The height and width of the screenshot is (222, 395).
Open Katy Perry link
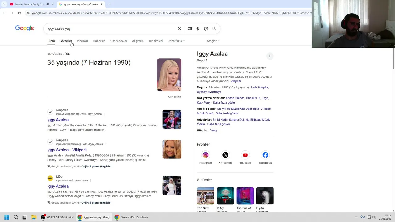point(204,103)
